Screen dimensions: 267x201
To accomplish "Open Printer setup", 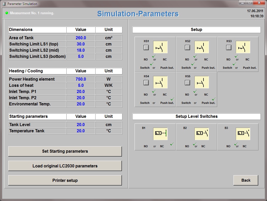I will [65, 180].
